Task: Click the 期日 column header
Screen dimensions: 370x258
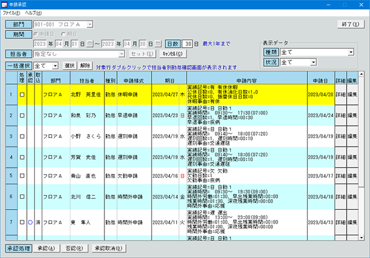Action: [169, 77]
